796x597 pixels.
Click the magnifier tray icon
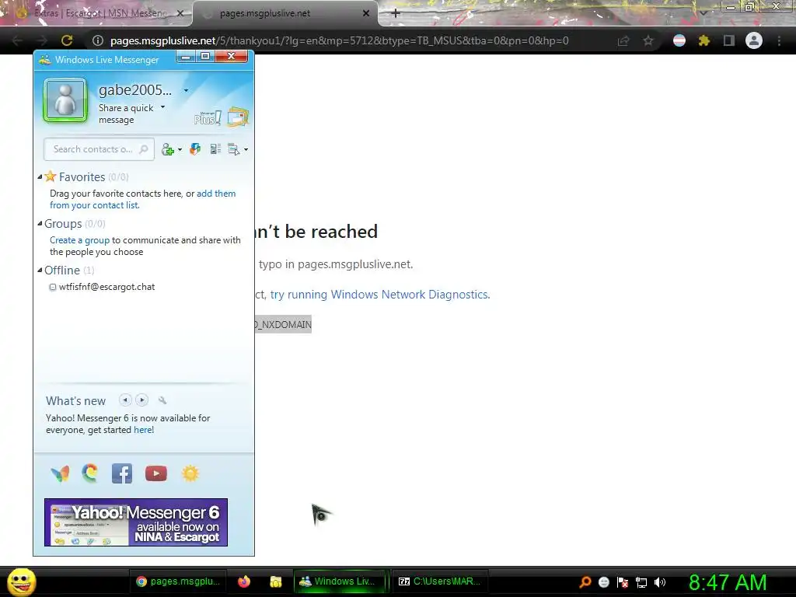coord(585,581)
